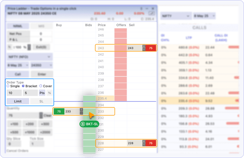This screenshot has width=244, height=158.
Task: Increase the 243 sell price with plus icon
Action: pos(144,46)
